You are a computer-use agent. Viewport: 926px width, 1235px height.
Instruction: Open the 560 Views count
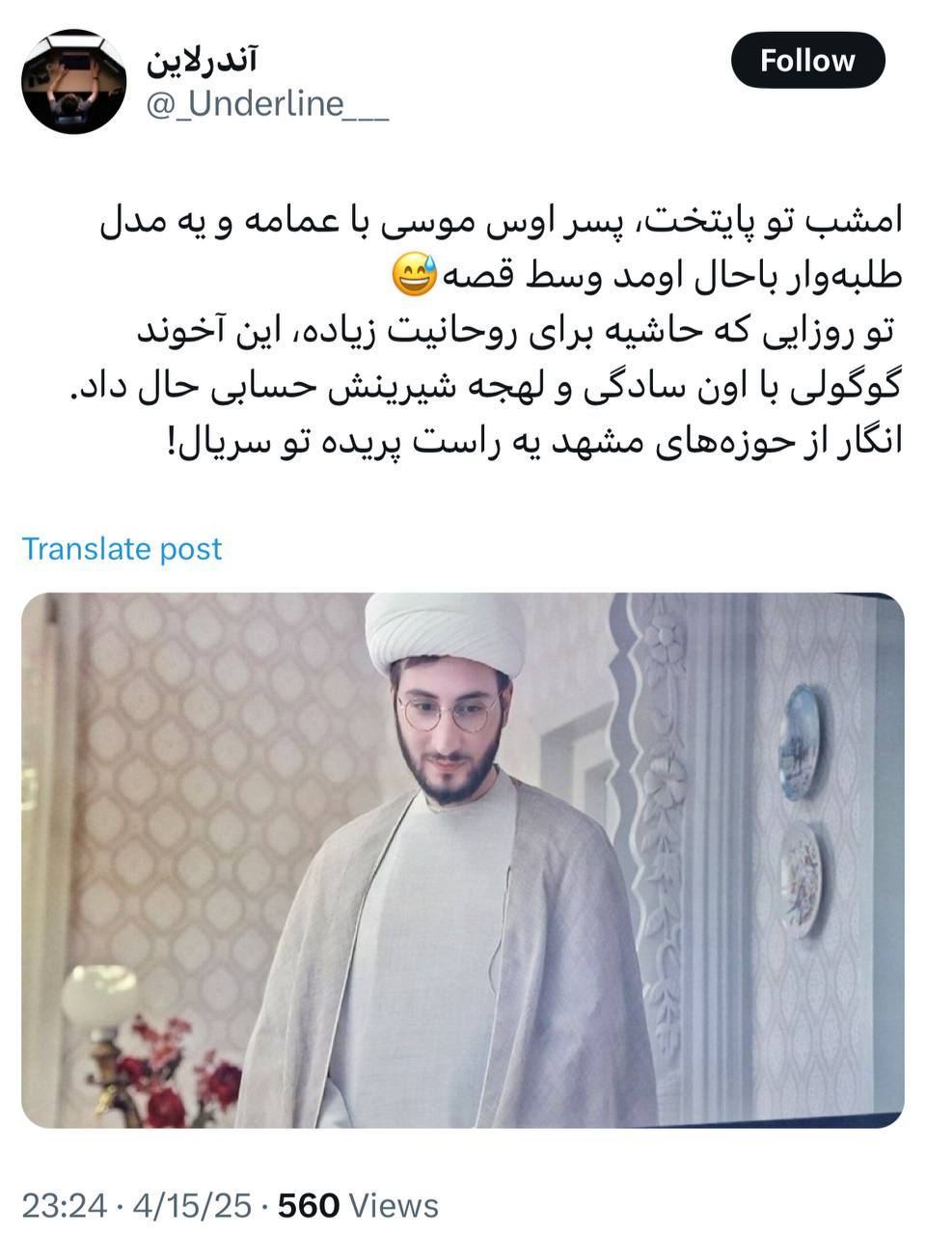(x=358, y=1205)
